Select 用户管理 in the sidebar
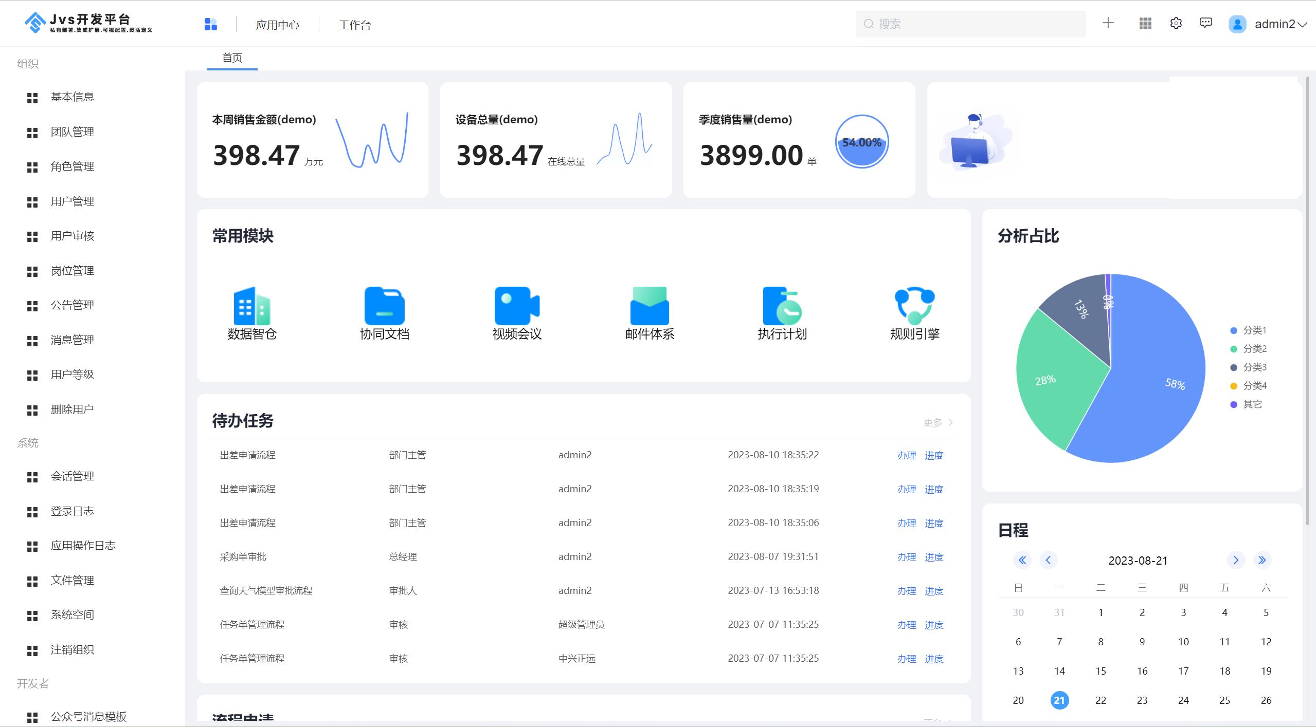 (x=72, y=201)
